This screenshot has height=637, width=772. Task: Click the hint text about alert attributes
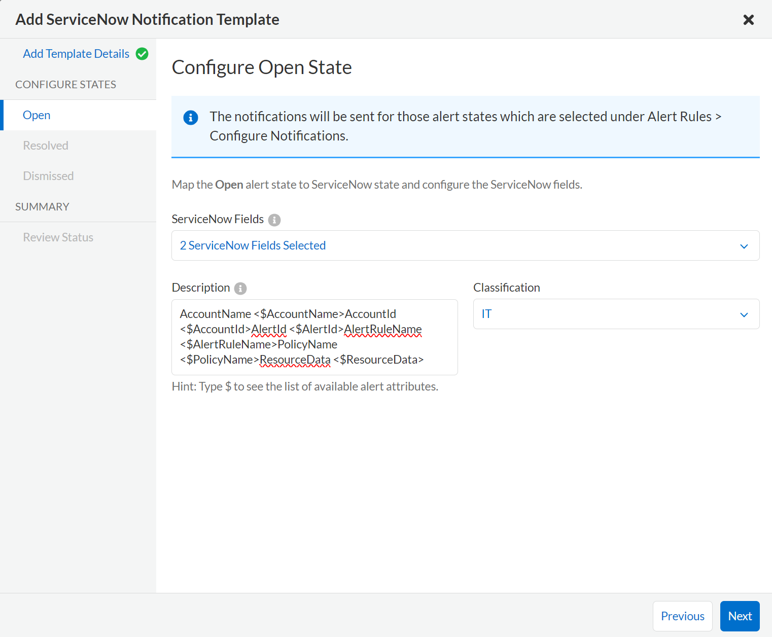tap(305, 386)
